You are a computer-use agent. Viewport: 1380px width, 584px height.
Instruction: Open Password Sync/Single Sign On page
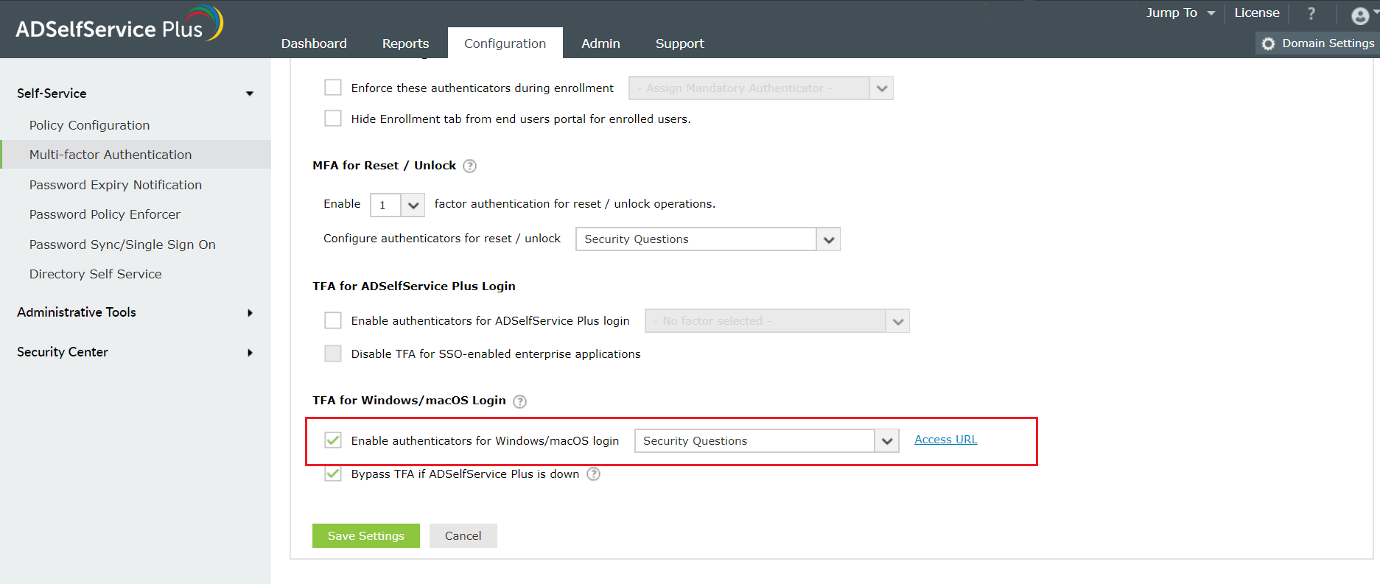point(122,244)
